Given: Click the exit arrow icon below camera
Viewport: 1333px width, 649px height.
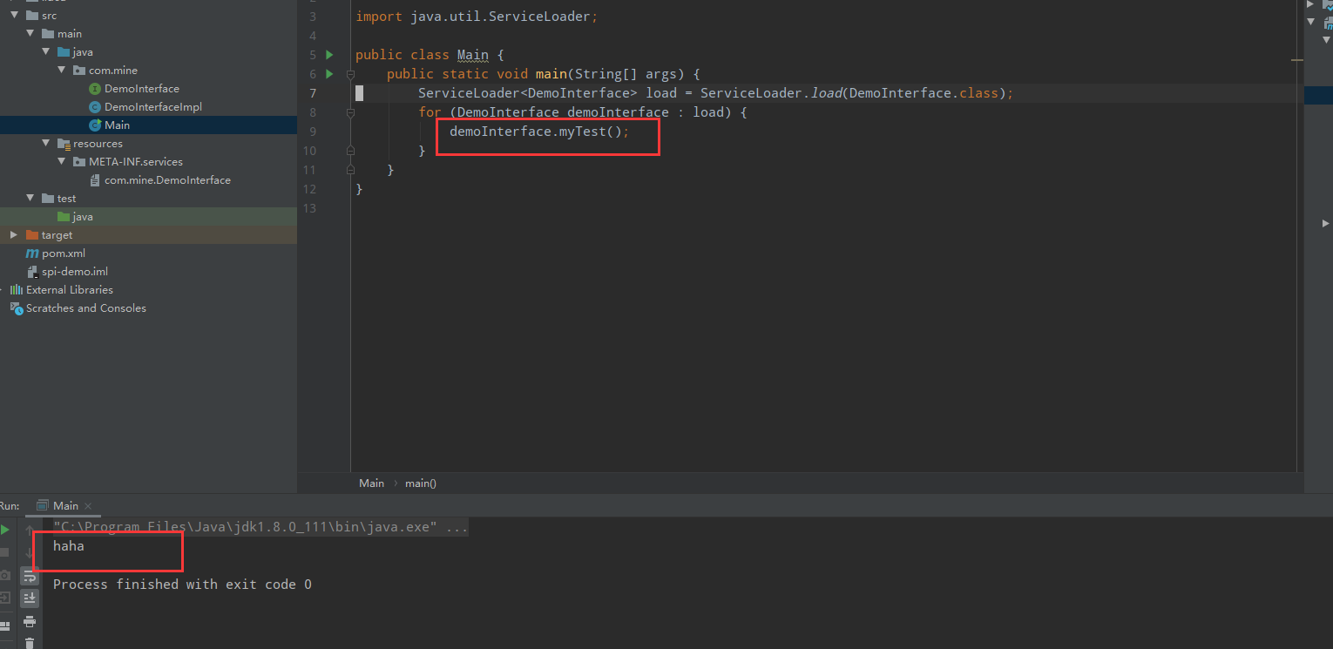Looking at the screenshot, I should 5,598.
